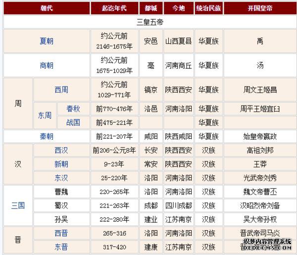Select the 三皇五帝 row

[150, 22]
